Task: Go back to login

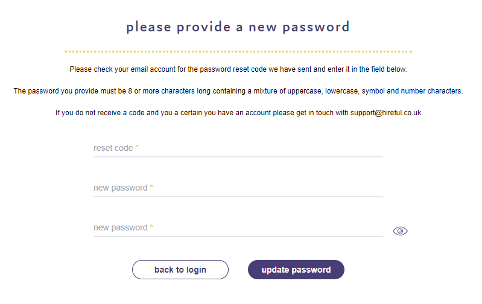Action: coord(180,270)
